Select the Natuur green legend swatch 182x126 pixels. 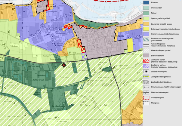click(x=146, y=13)
